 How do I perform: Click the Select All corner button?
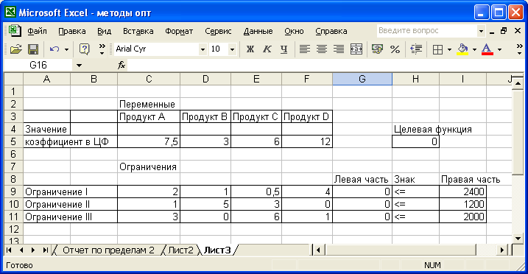click(x=13, y=79)
